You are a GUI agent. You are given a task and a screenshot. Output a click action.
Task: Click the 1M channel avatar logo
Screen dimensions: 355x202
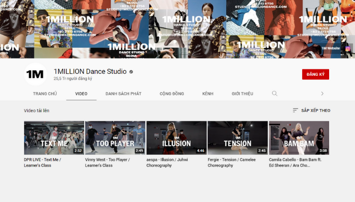click(35, 74)
